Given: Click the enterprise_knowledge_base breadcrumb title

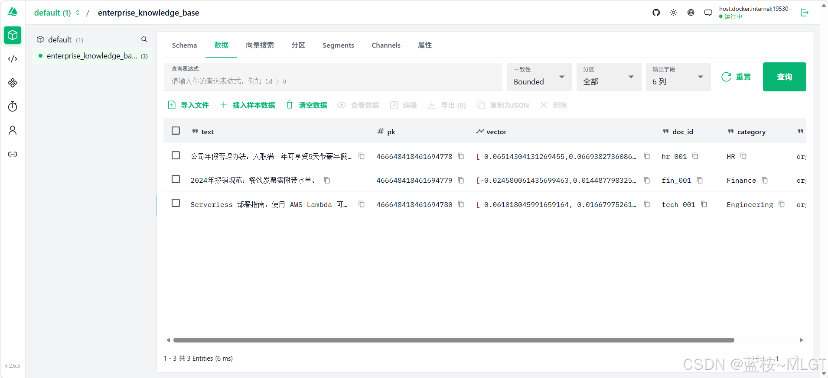Looking at the screenshot, I should point(149,13).
